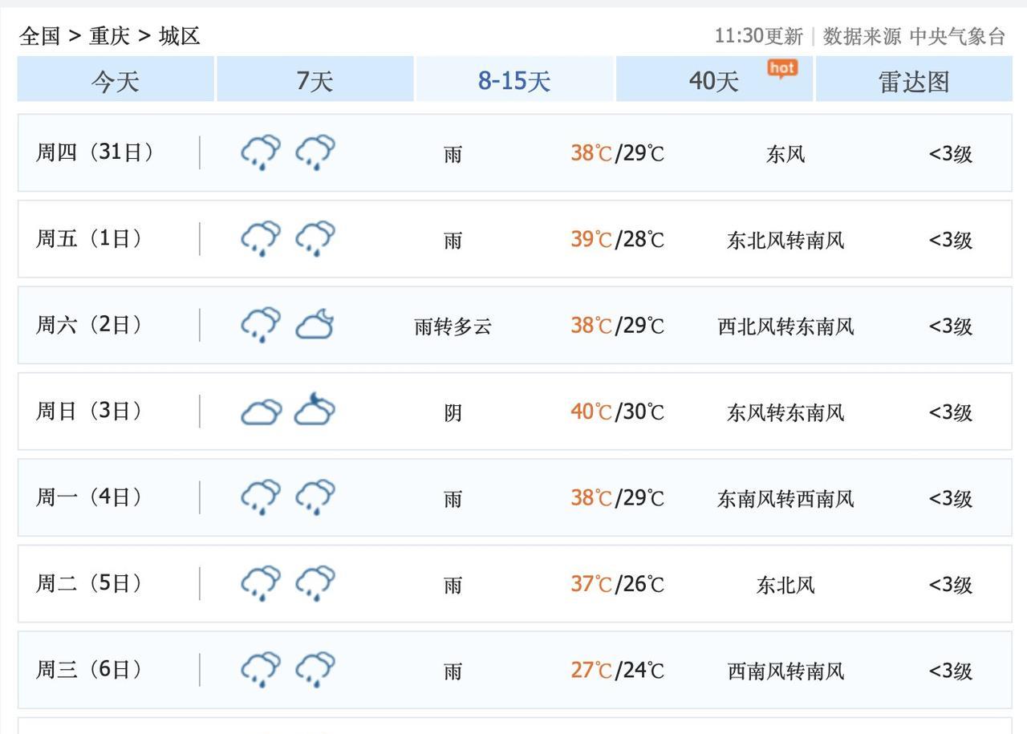Viewport: 1027px width, 734px height.
Task: Click the orange hot badge
Action: [x=782, y=68]
